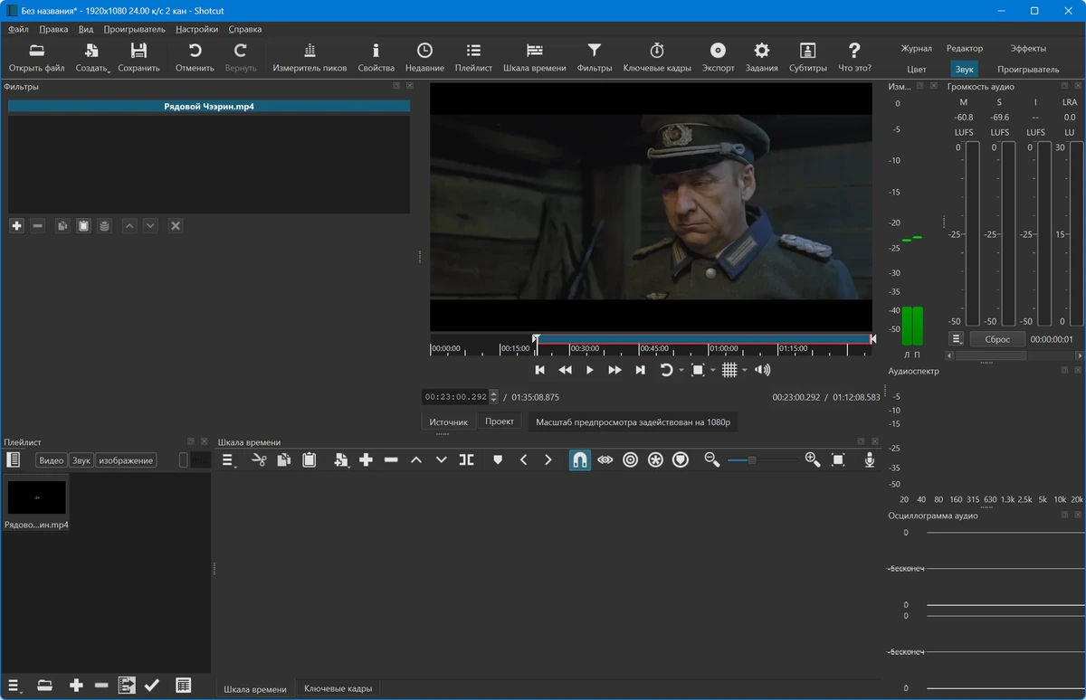The image size is (1086, 700).
Task: Open the Проигрыватель menu
Action: pos(134,29)
